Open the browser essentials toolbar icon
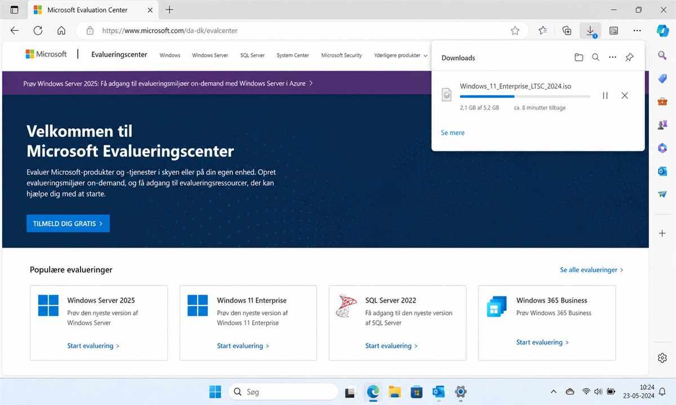Screen dimensions: 676x405 pyautogui.click(x=614, y=31)
